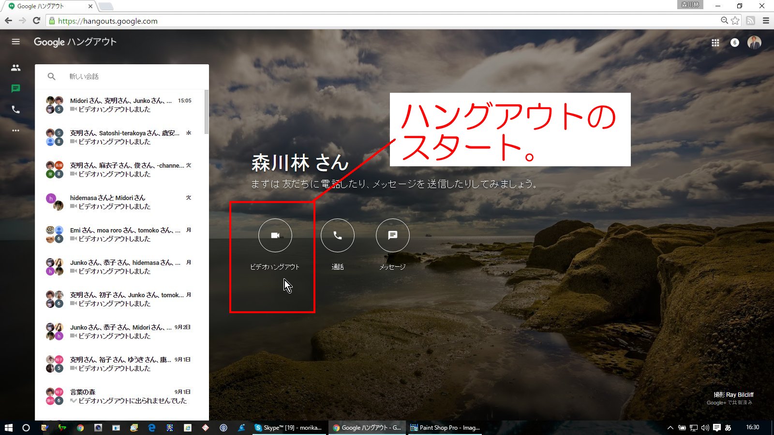Start a ビデオハングアウト video call

(x=275, y=235)
